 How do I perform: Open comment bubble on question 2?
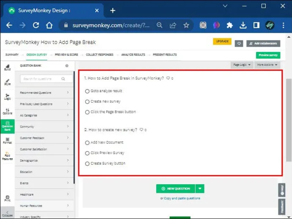click(x=141, y=129)
